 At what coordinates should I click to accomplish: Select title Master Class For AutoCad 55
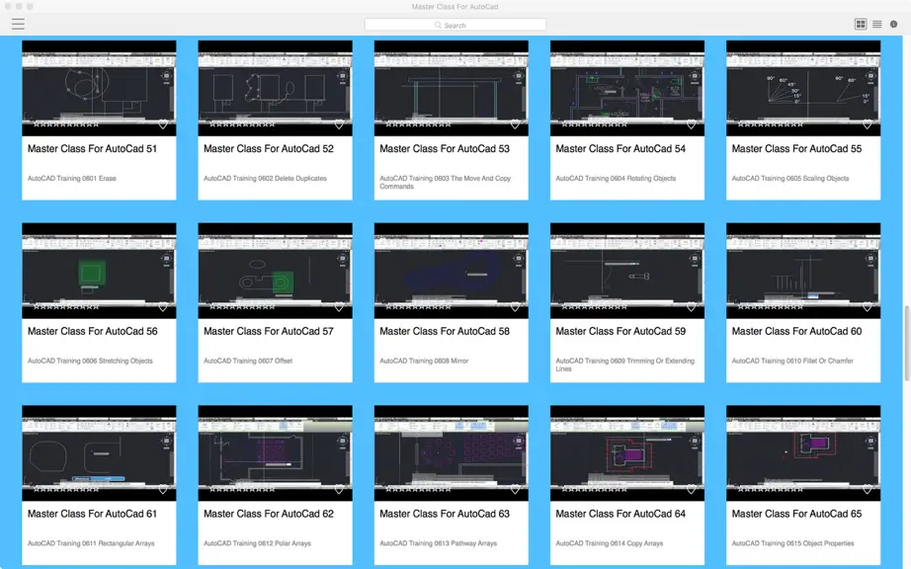pyautogui.click(x=796, y=148)
